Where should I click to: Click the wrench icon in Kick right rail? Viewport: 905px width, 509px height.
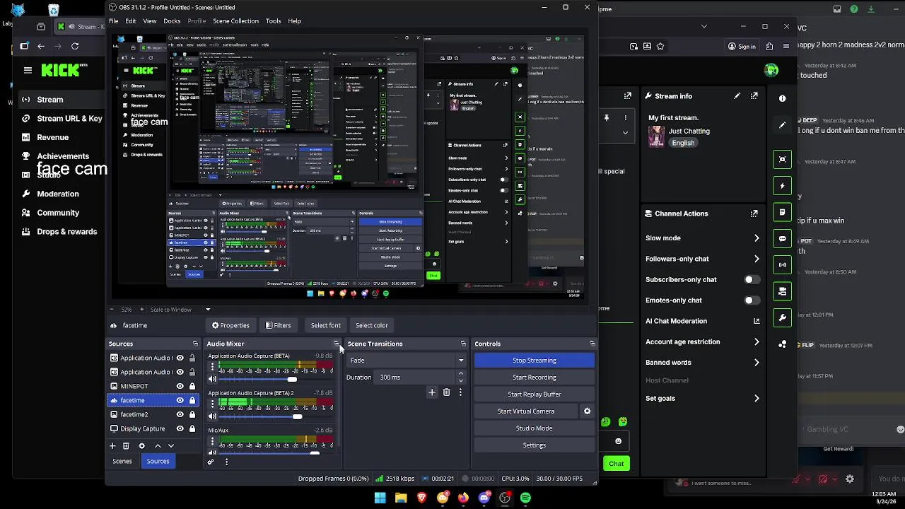pyautogui.click(x=782, y=317)
